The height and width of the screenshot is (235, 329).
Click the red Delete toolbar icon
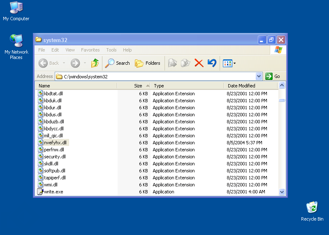click(x=199, y=63)
